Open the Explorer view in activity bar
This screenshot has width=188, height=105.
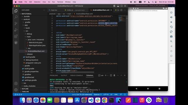pos(16,11)
